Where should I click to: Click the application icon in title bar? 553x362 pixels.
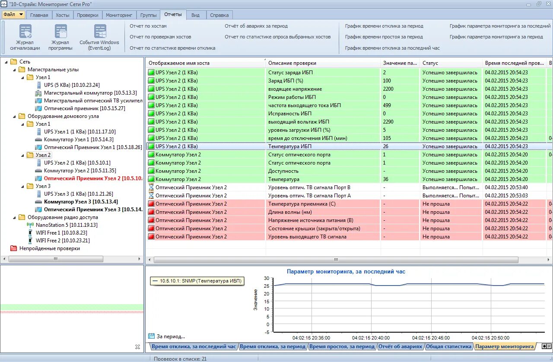point(4,4)
